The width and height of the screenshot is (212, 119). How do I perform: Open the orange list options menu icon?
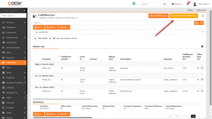[201, 23]
